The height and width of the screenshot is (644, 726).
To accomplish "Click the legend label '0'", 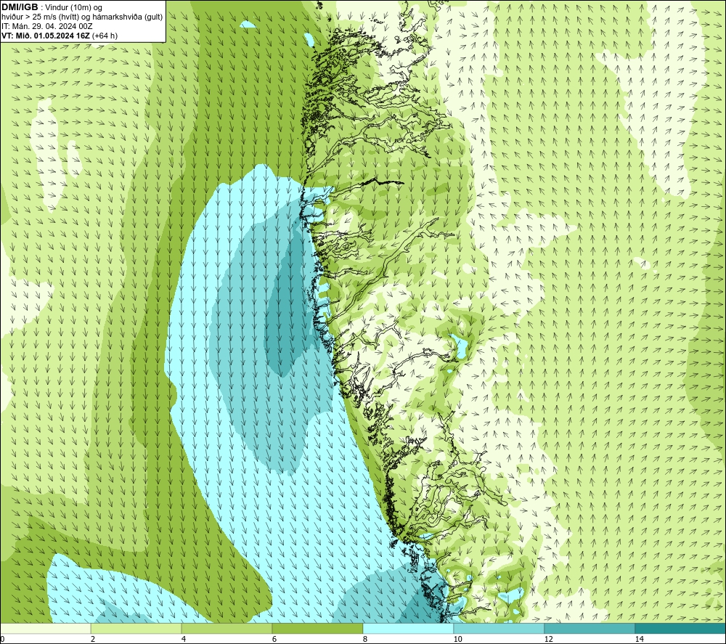I will pos(2,639).
